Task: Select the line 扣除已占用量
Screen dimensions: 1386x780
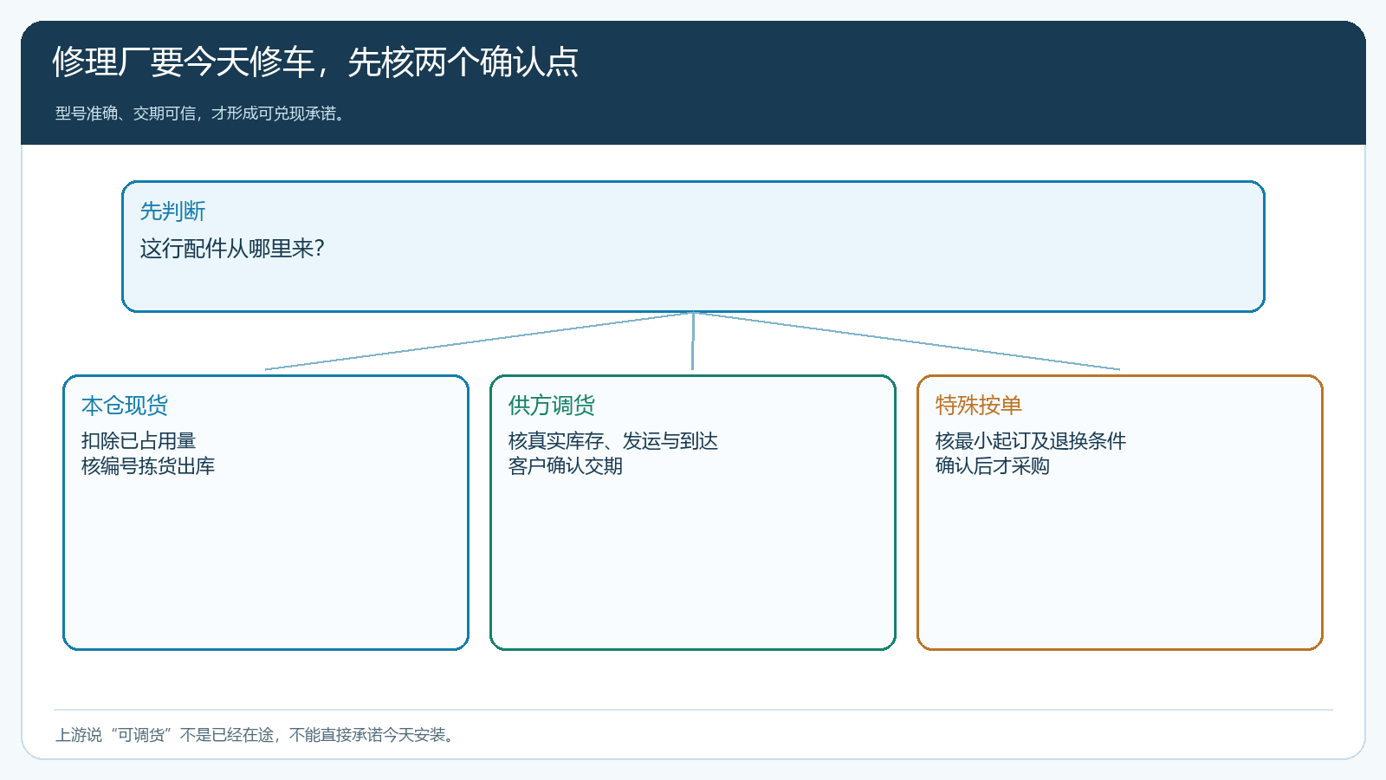Action: pos(139,441)
